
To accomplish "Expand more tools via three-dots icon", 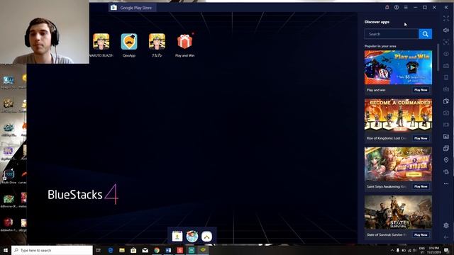I will point(446,183).
